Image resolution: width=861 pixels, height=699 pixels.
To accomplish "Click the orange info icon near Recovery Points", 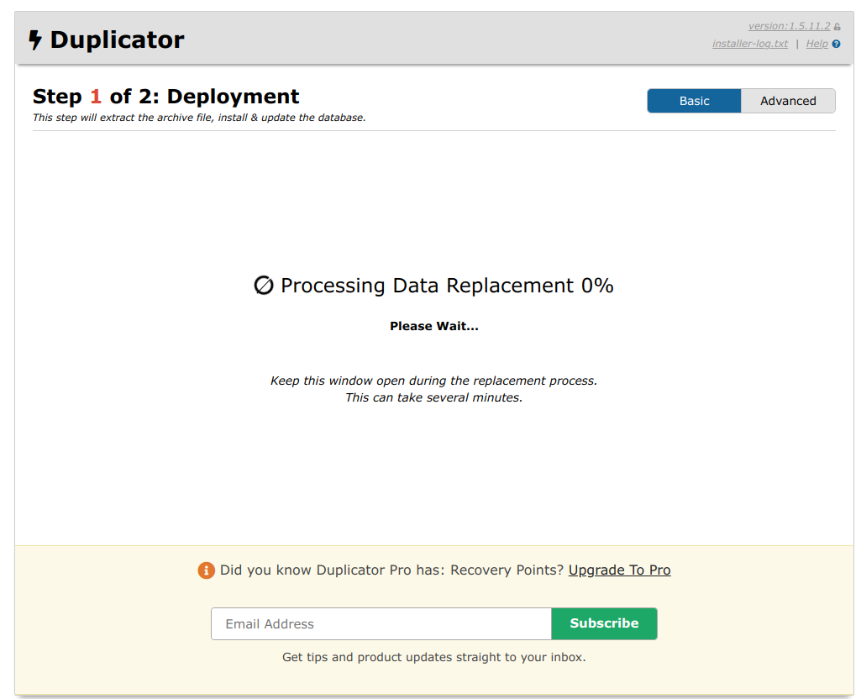I will click(206, 570).
